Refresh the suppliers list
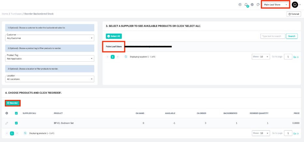Screen dimensions: 304x142 [x=126, y=56]
